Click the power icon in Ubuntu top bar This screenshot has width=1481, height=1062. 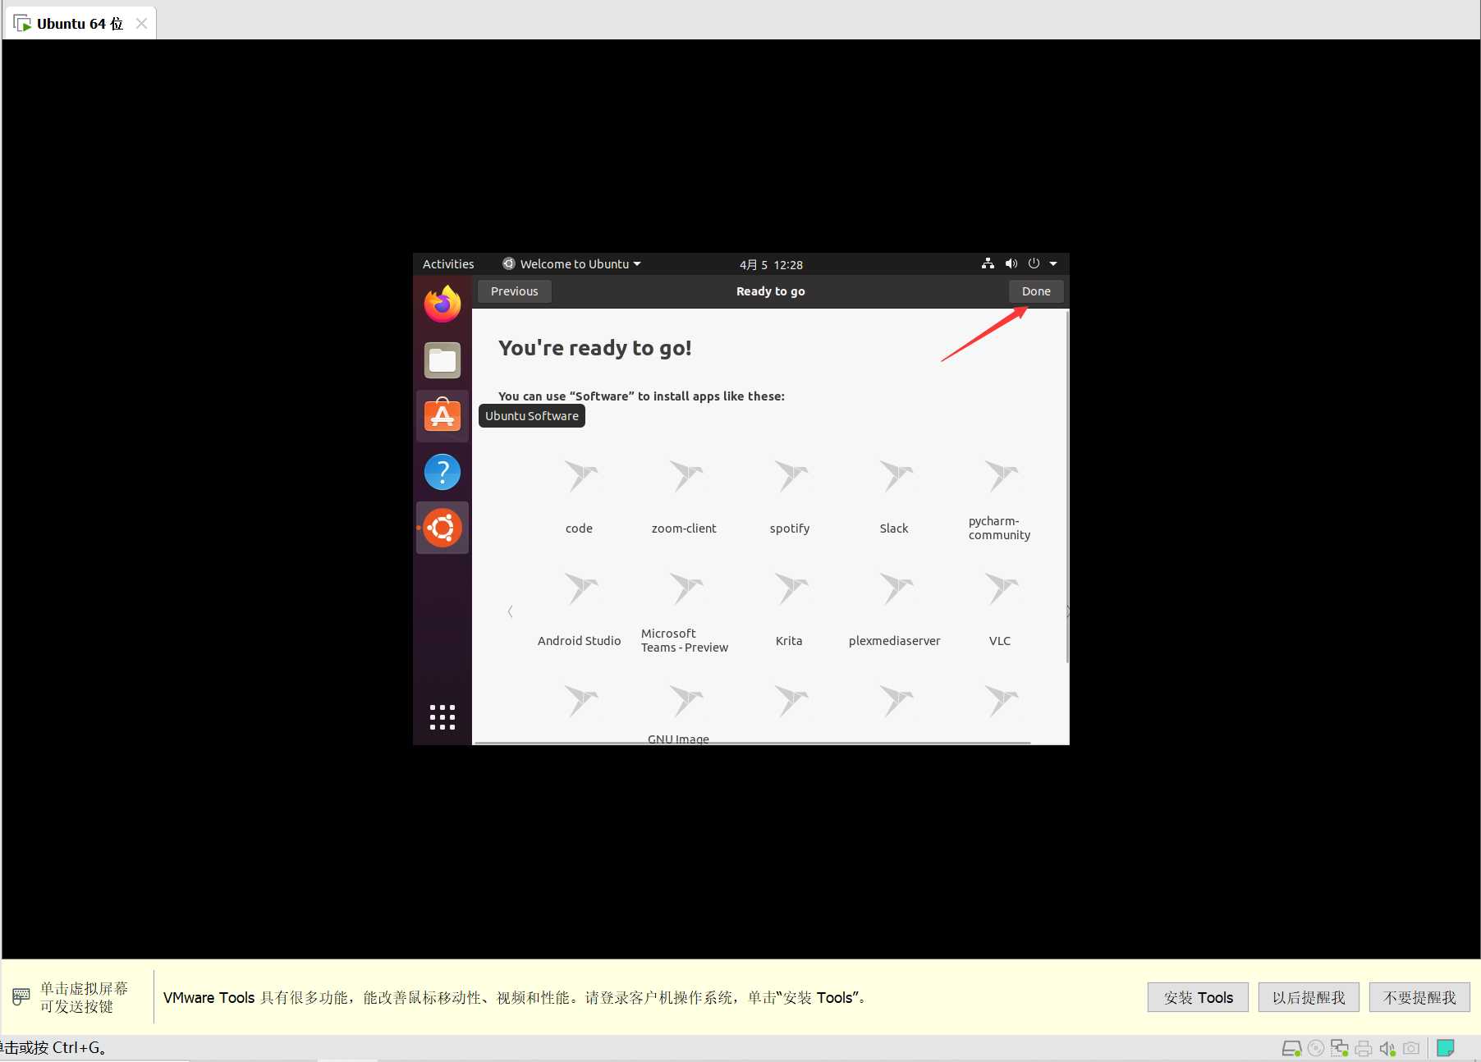(x=1034, y=263)
